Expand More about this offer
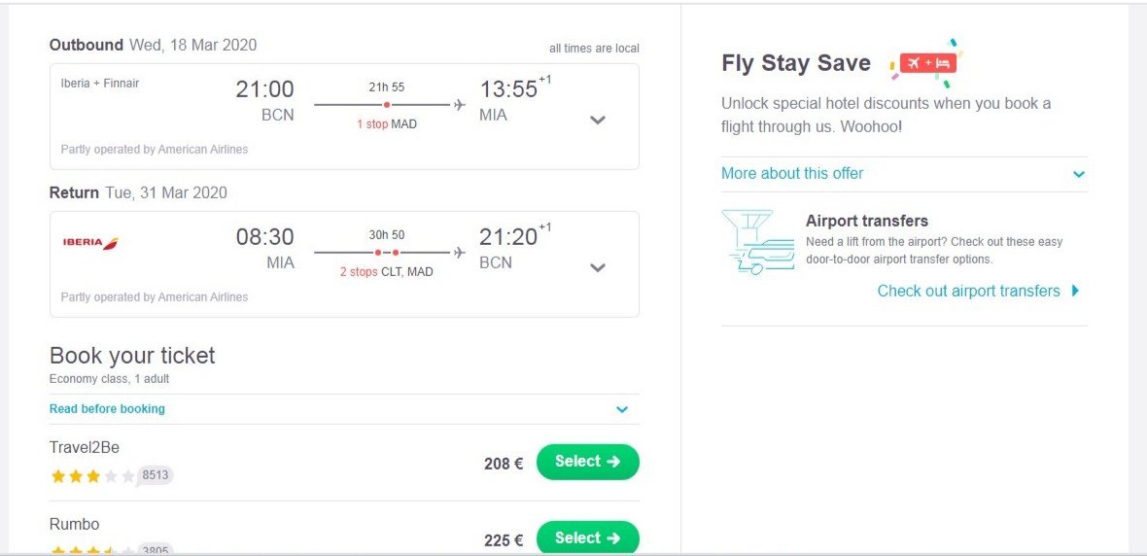1147x556 pixels. click(1078, 174)
